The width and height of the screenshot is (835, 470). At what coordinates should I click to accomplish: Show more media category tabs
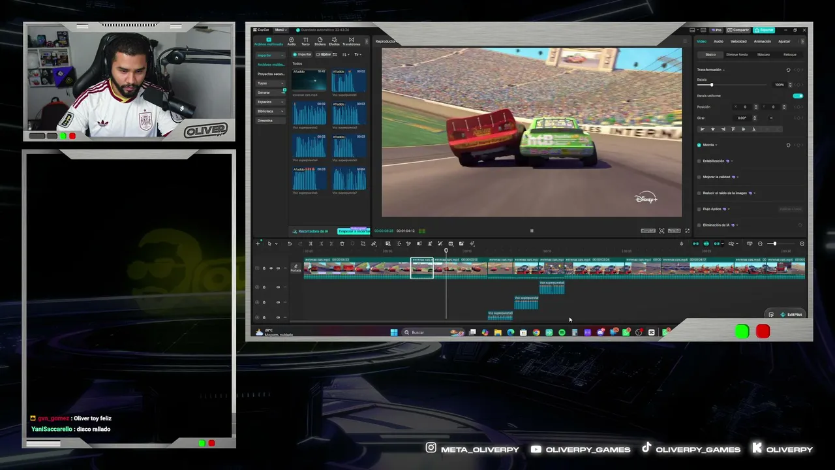click(x=366, y=41)
